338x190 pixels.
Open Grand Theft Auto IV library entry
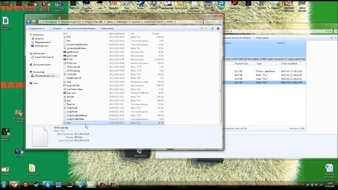tap(44, 57)
